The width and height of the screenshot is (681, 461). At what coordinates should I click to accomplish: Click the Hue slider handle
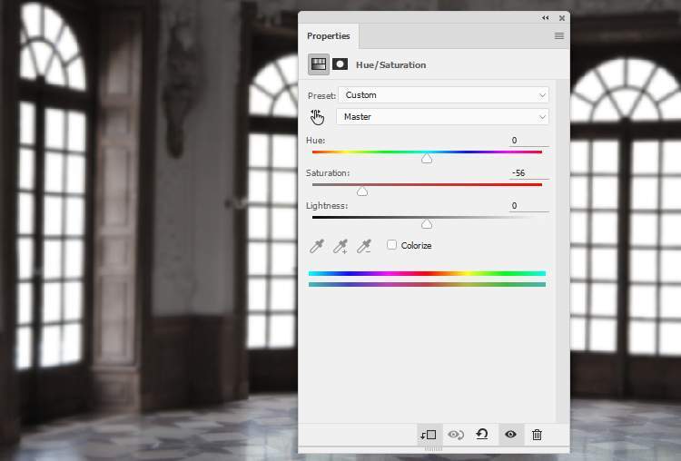tap(427, 159)
